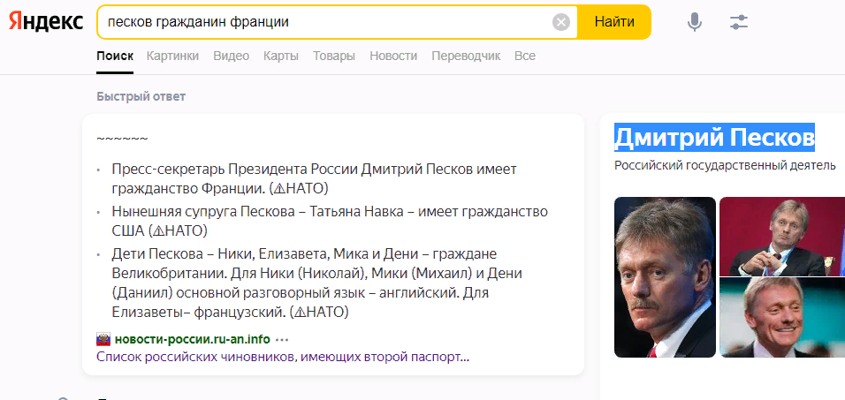Click the search input field
Viewport: 845px width, 400px height.
pos(326,22)
